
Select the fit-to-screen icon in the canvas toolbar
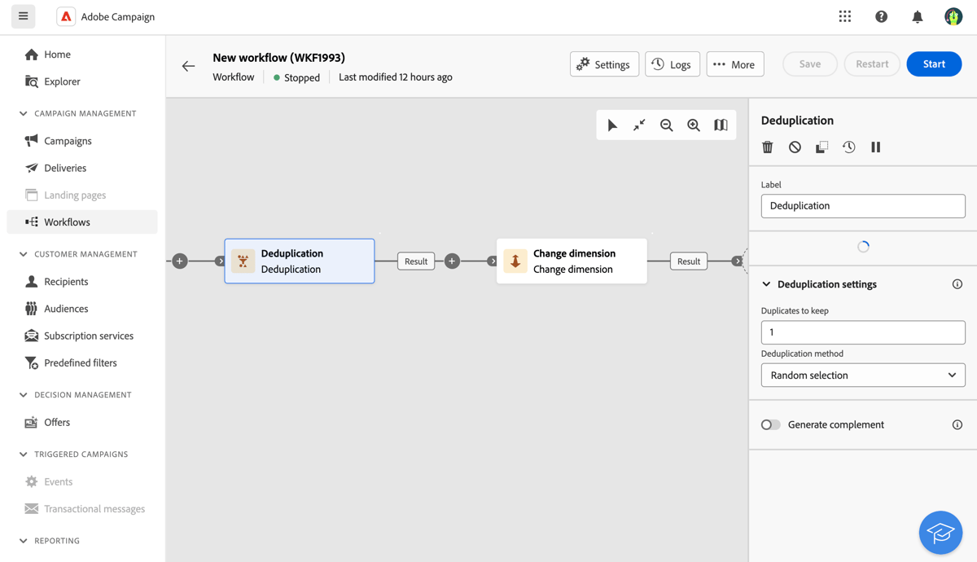click(639, 125)
